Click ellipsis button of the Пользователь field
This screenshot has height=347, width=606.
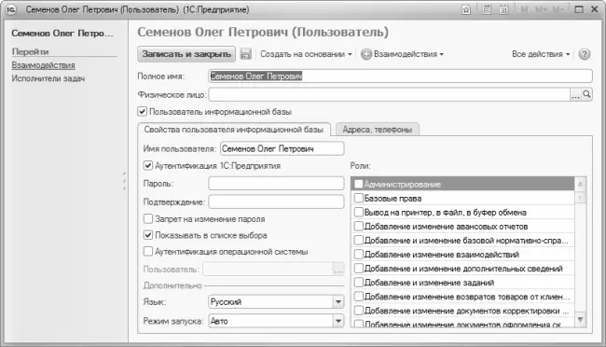point(338,270)
